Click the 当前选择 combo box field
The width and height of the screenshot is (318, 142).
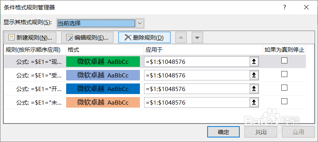point(96,23)
